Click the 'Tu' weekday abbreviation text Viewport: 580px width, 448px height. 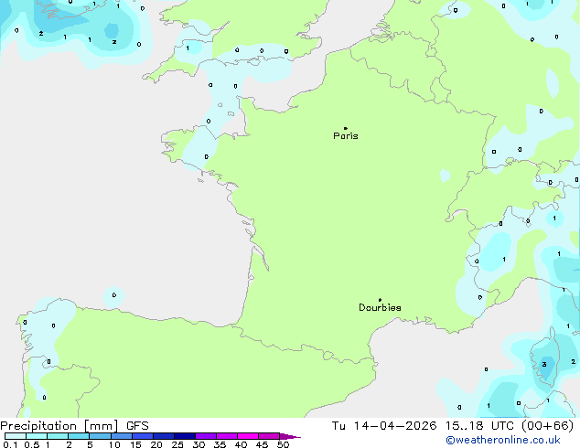[338, 426]
